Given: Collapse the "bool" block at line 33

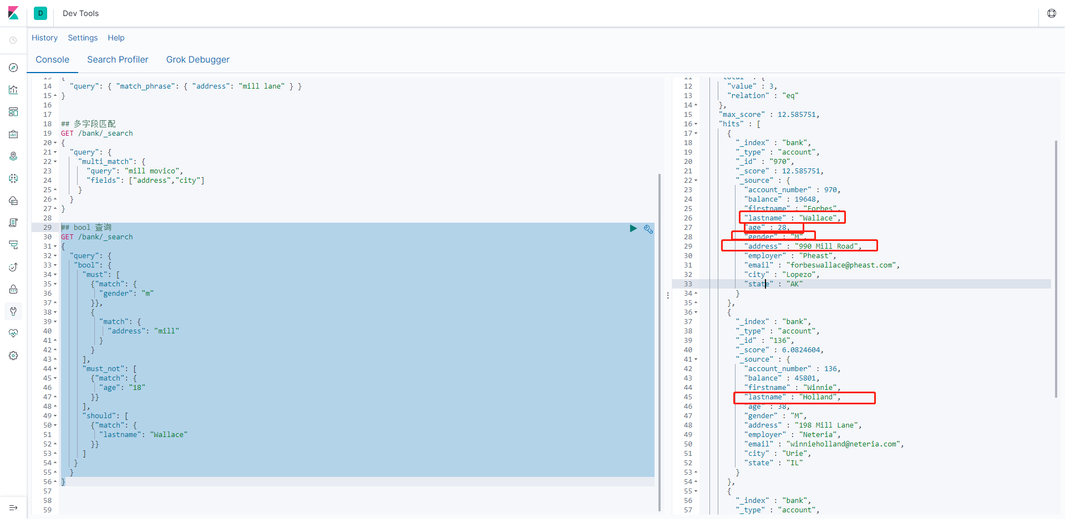Looking at the screenshot, I should 55,265.
